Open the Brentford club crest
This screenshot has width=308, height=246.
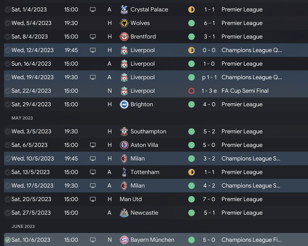[x=124, y=37]
